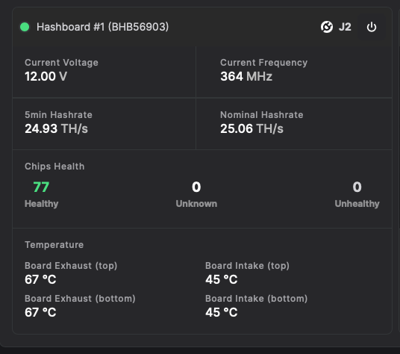
Task: Click the Current Frequency label
Action: pyautogui.click(x=263, y=63)
